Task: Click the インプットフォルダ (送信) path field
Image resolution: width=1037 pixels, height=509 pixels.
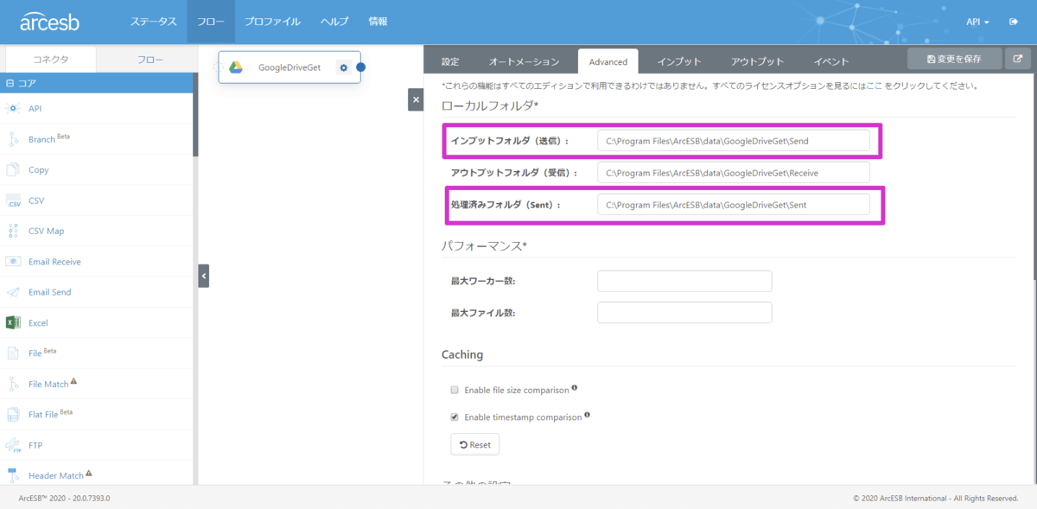Action: pyautogui.click(x=734, y=140)
